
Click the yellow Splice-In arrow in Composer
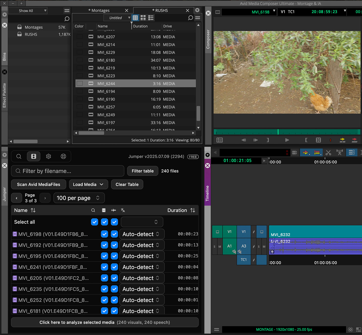click(342, 140)
